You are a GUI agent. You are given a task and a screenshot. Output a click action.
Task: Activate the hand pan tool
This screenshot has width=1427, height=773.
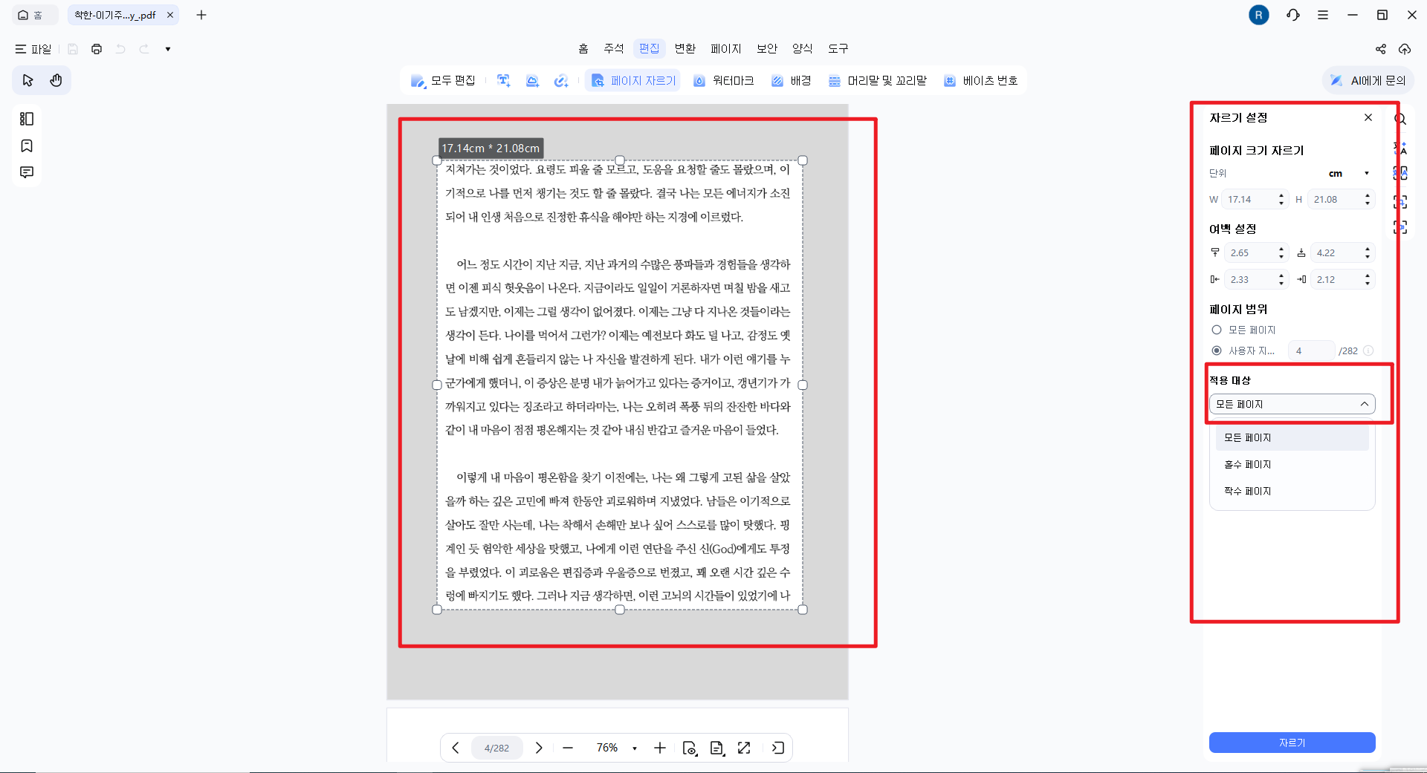pyautogui.click(x=56, y=80)
